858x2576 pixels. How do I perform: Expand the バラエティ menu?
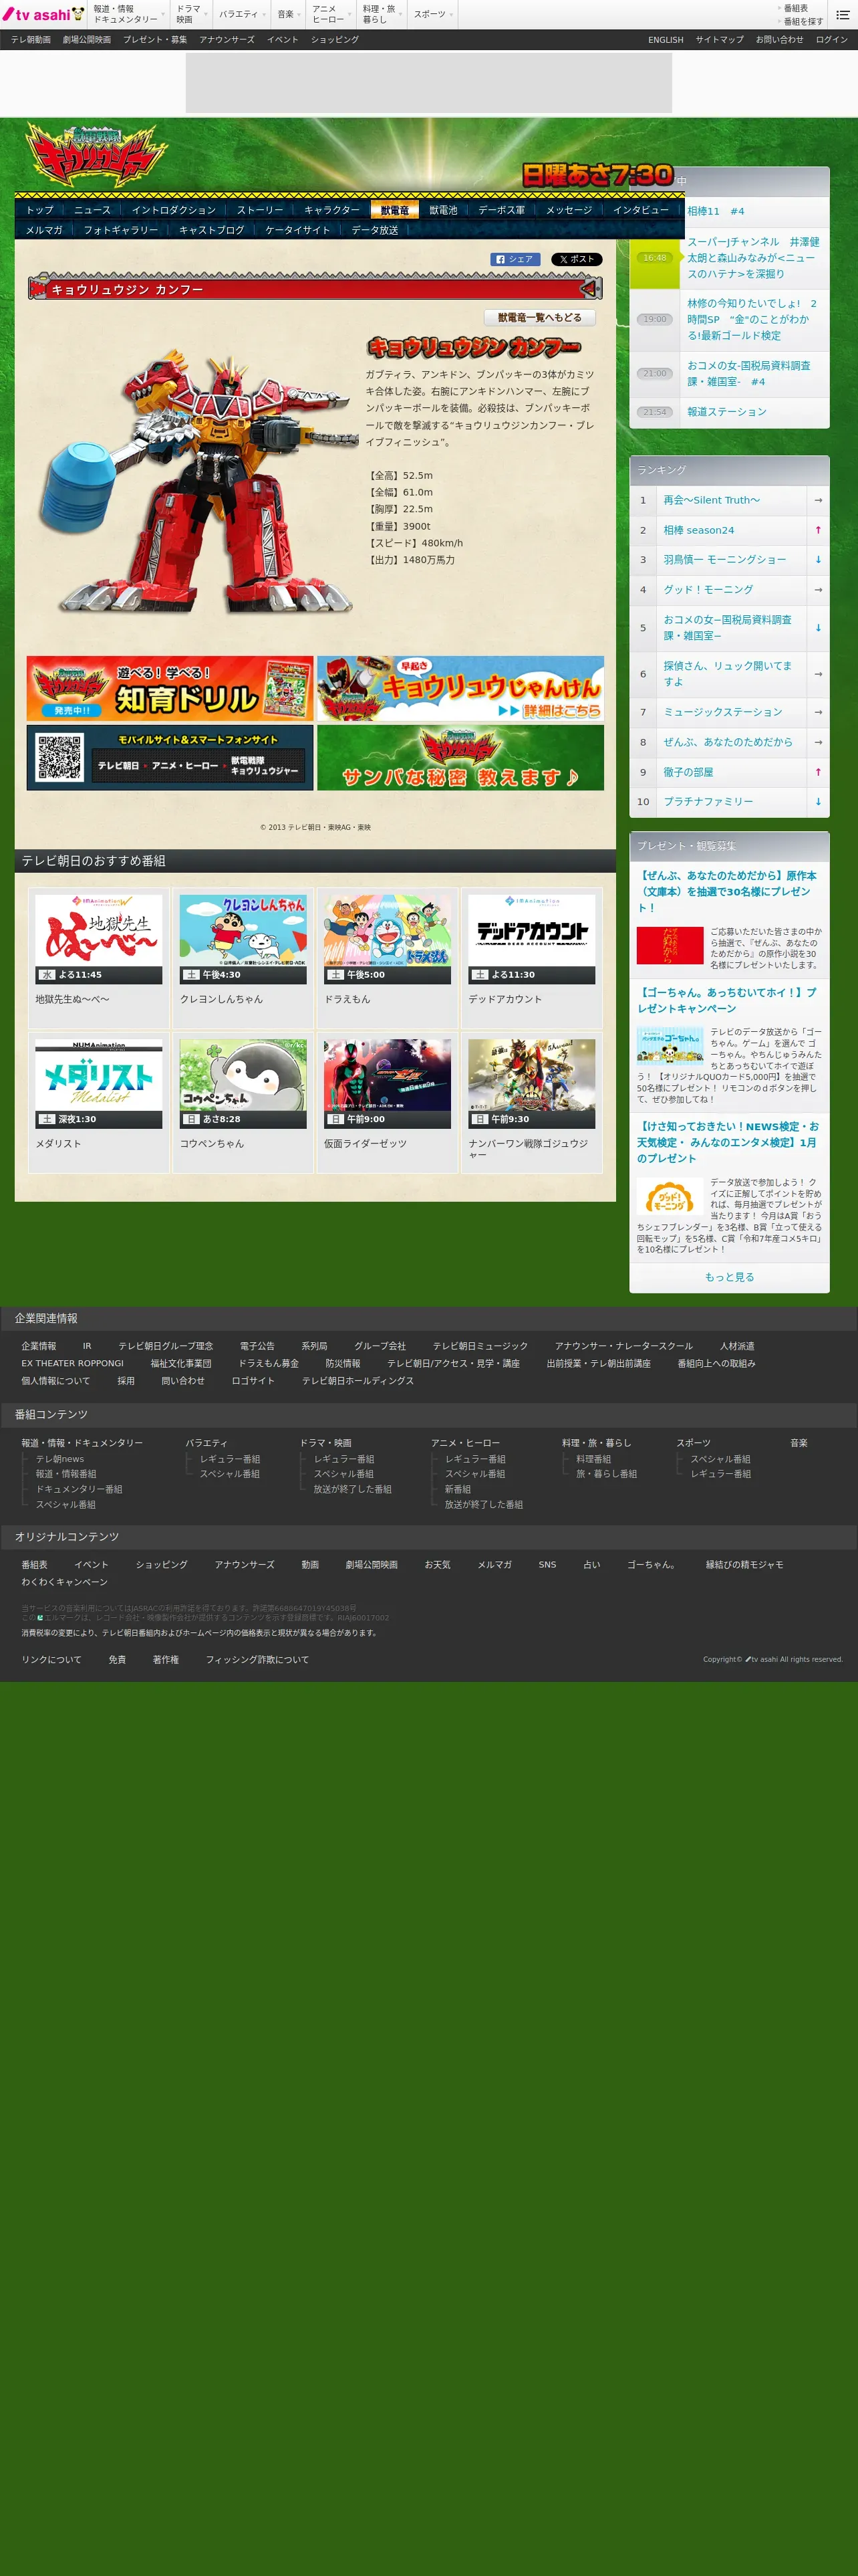click(242, 14)
